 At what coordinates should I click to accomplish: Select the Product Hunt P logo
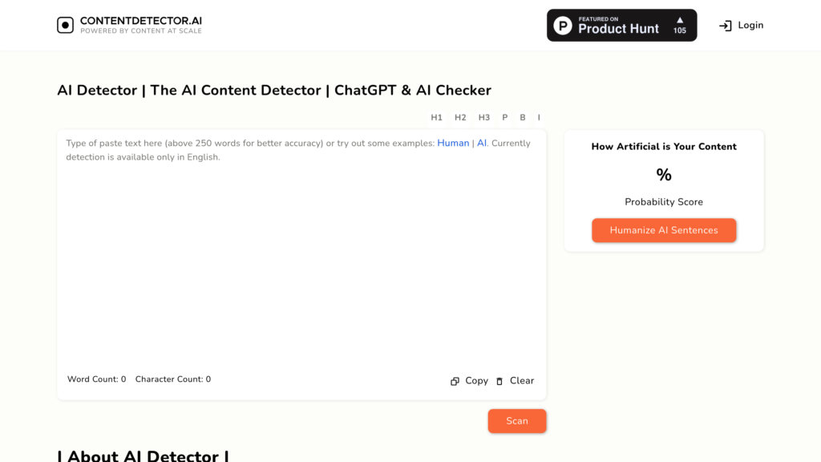[564, 25]
